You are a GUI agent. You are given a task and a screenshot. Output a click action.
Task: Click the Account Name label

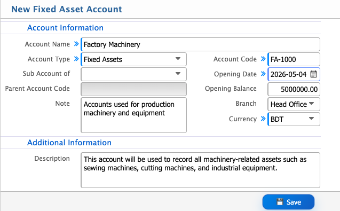point(48,44)
